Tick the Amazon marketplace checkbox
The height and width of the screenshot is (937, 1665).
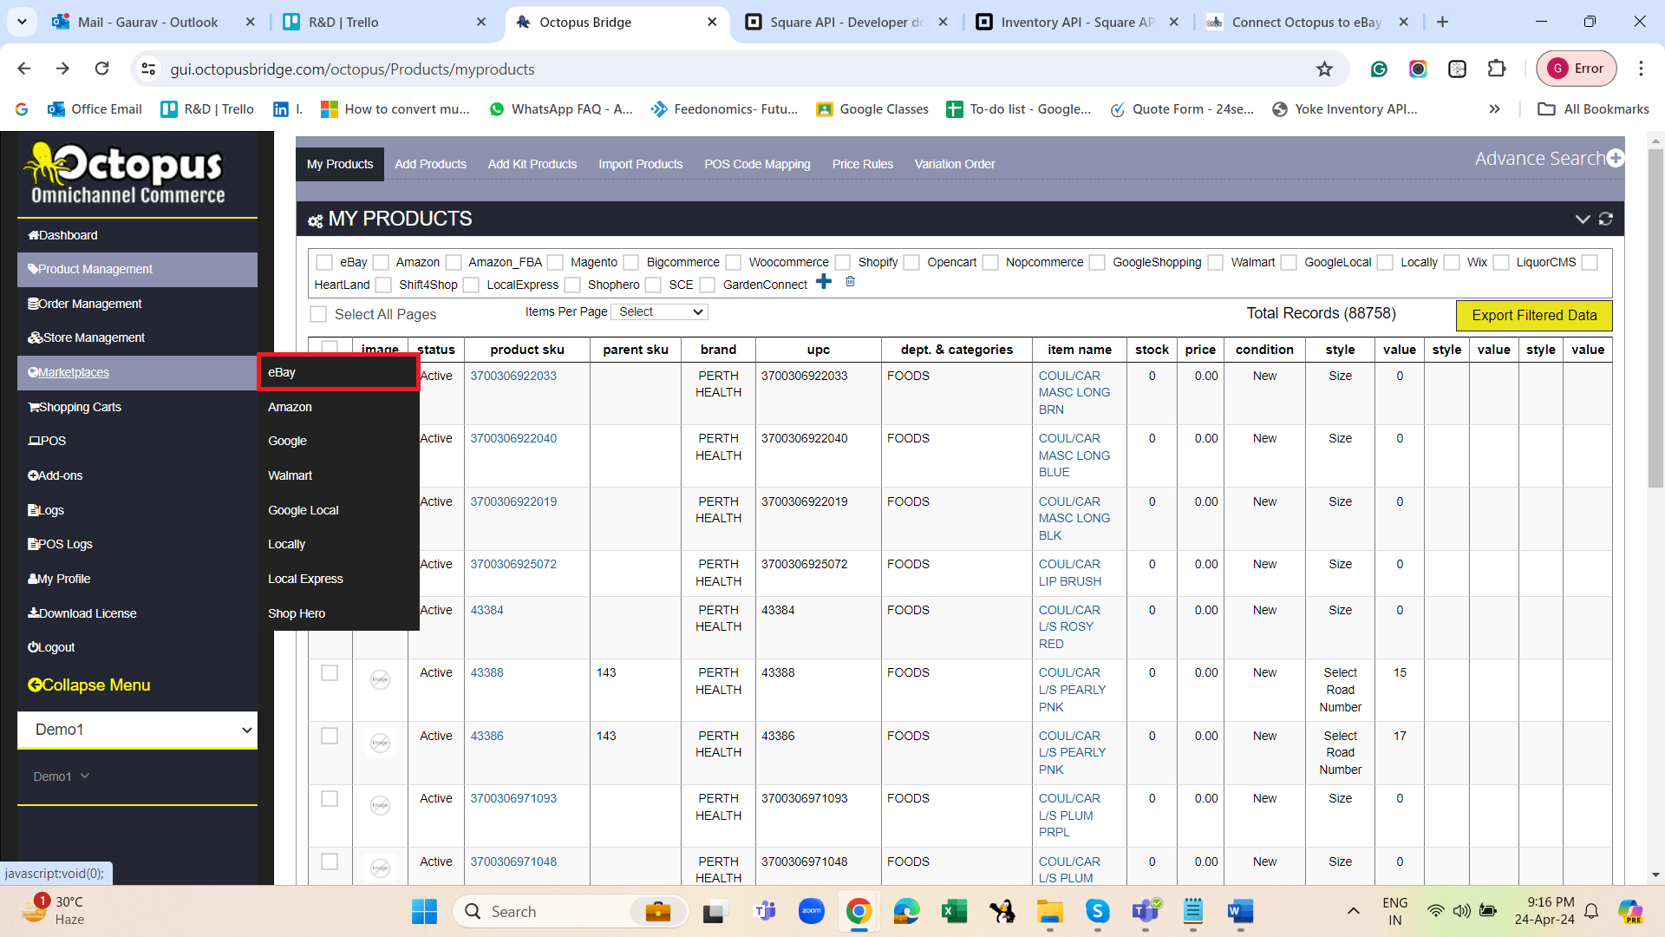tap(381, 263)
